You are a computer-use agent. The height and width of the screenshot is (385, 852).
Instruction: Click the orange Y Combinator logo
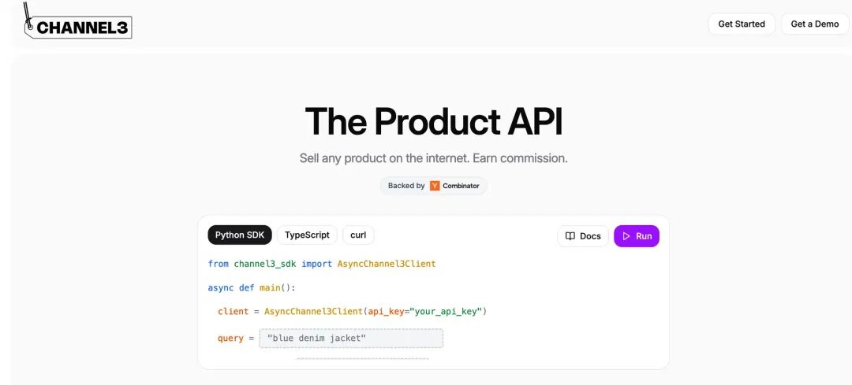pos(435,186)
